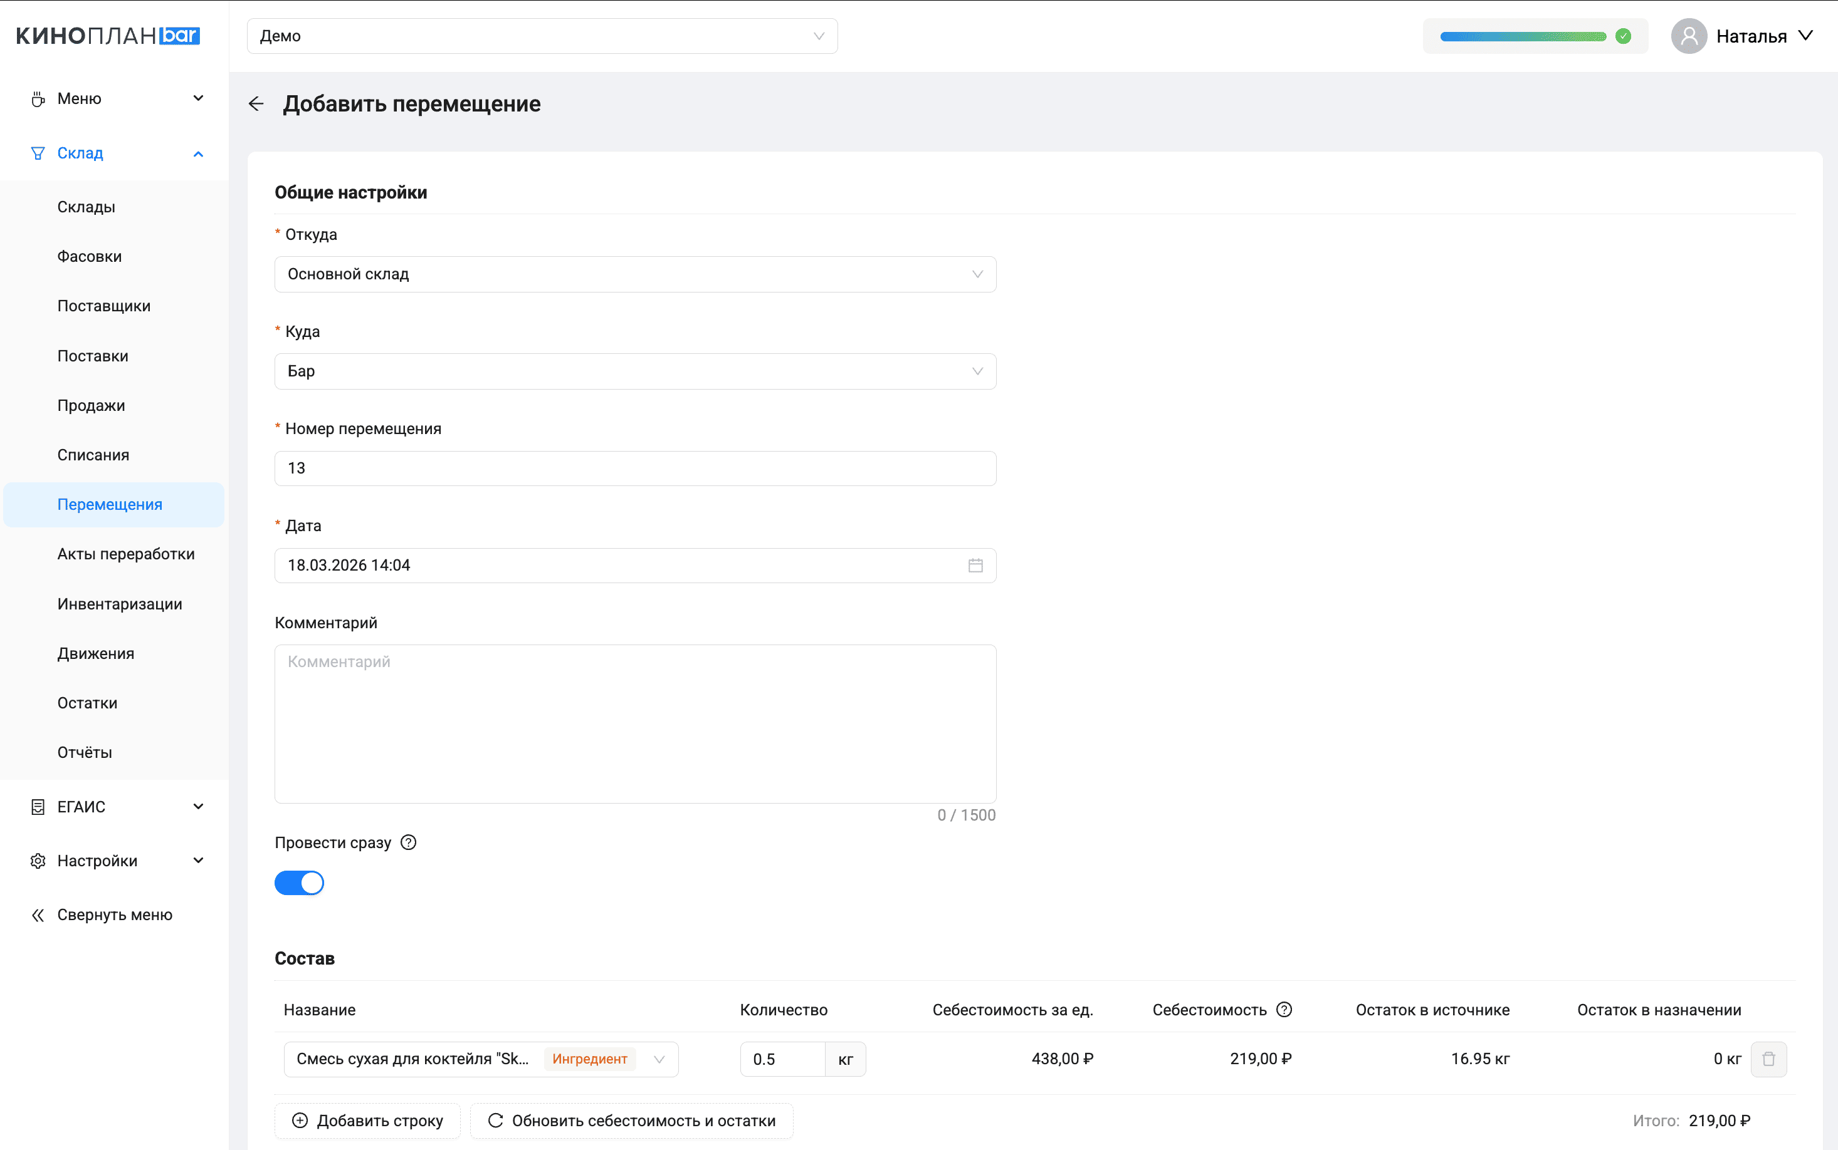Image resolution: width=1838 pixels, height=1150 pixels.
Task: Disable the Провести сразу toggle
Action: click(299, 883)
